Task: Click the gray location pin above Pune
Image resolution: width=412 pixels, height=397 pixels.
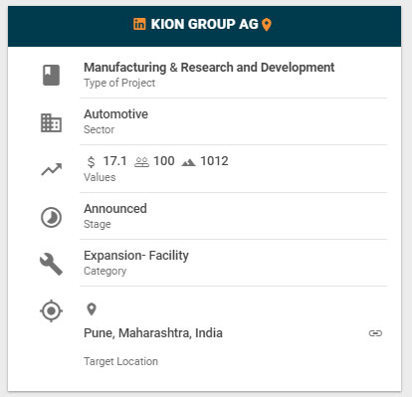Action: pos(92,309)
